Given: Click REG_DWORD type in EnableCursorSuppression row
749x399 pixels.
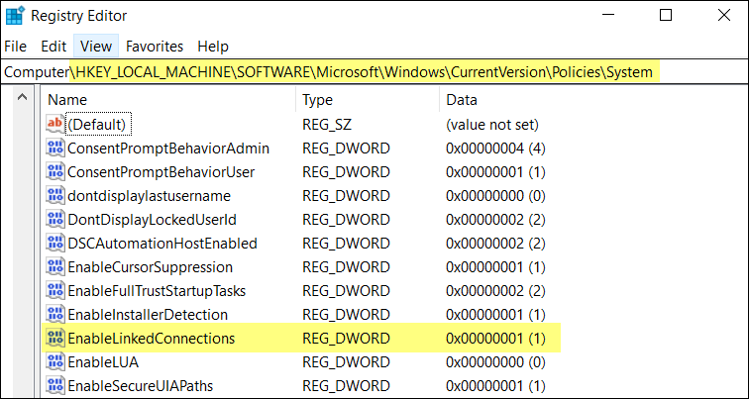Looking at the screenshot, I should tap(347, 267).
